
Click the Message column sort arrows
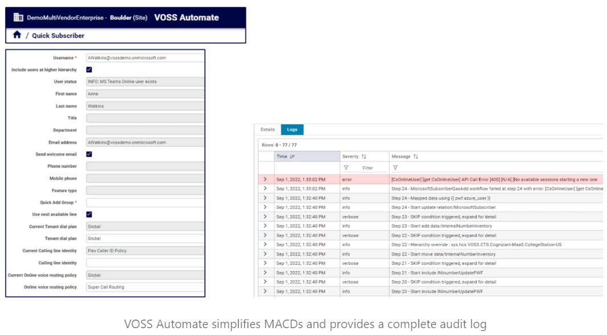tap(416, 156)
